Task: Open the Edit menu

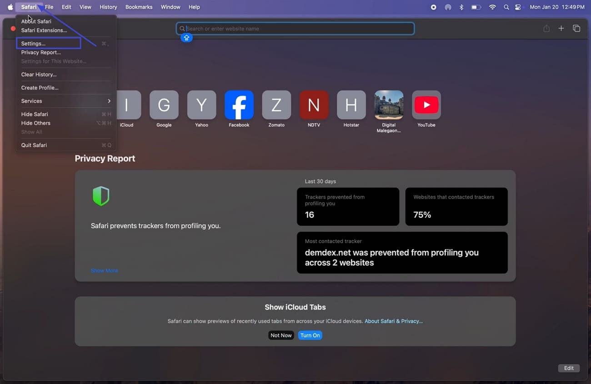Action: pyautogui.click(x=66, y=7)
